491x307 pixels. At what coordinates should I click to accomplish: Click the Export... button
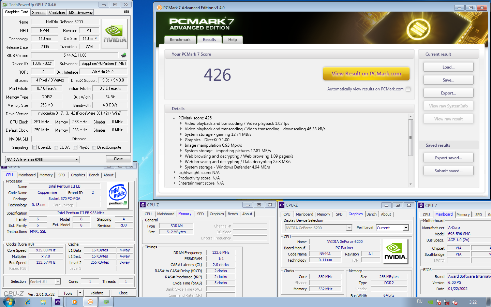click(448, 93)
